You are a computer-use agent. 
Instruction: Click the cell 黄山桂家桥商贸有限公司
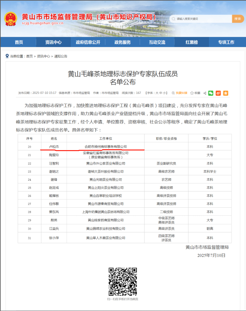(105, 220)
